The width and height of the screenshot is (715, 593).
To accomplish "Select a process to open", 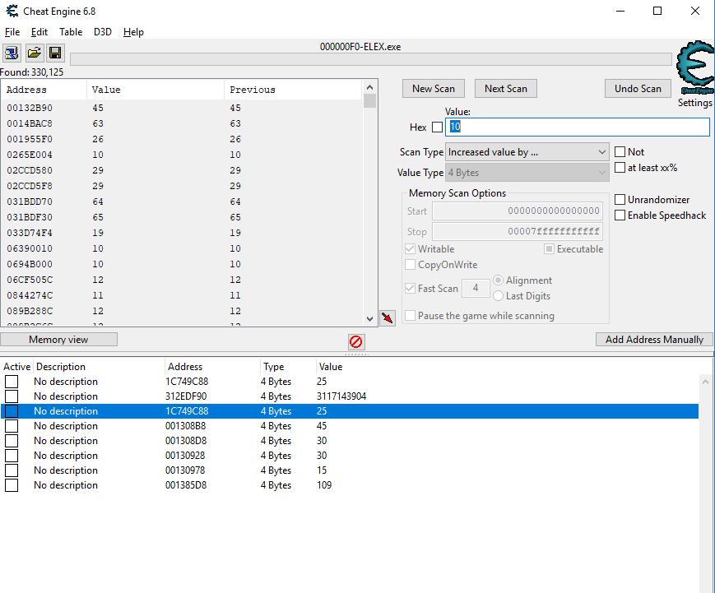I will coord(12,53).
